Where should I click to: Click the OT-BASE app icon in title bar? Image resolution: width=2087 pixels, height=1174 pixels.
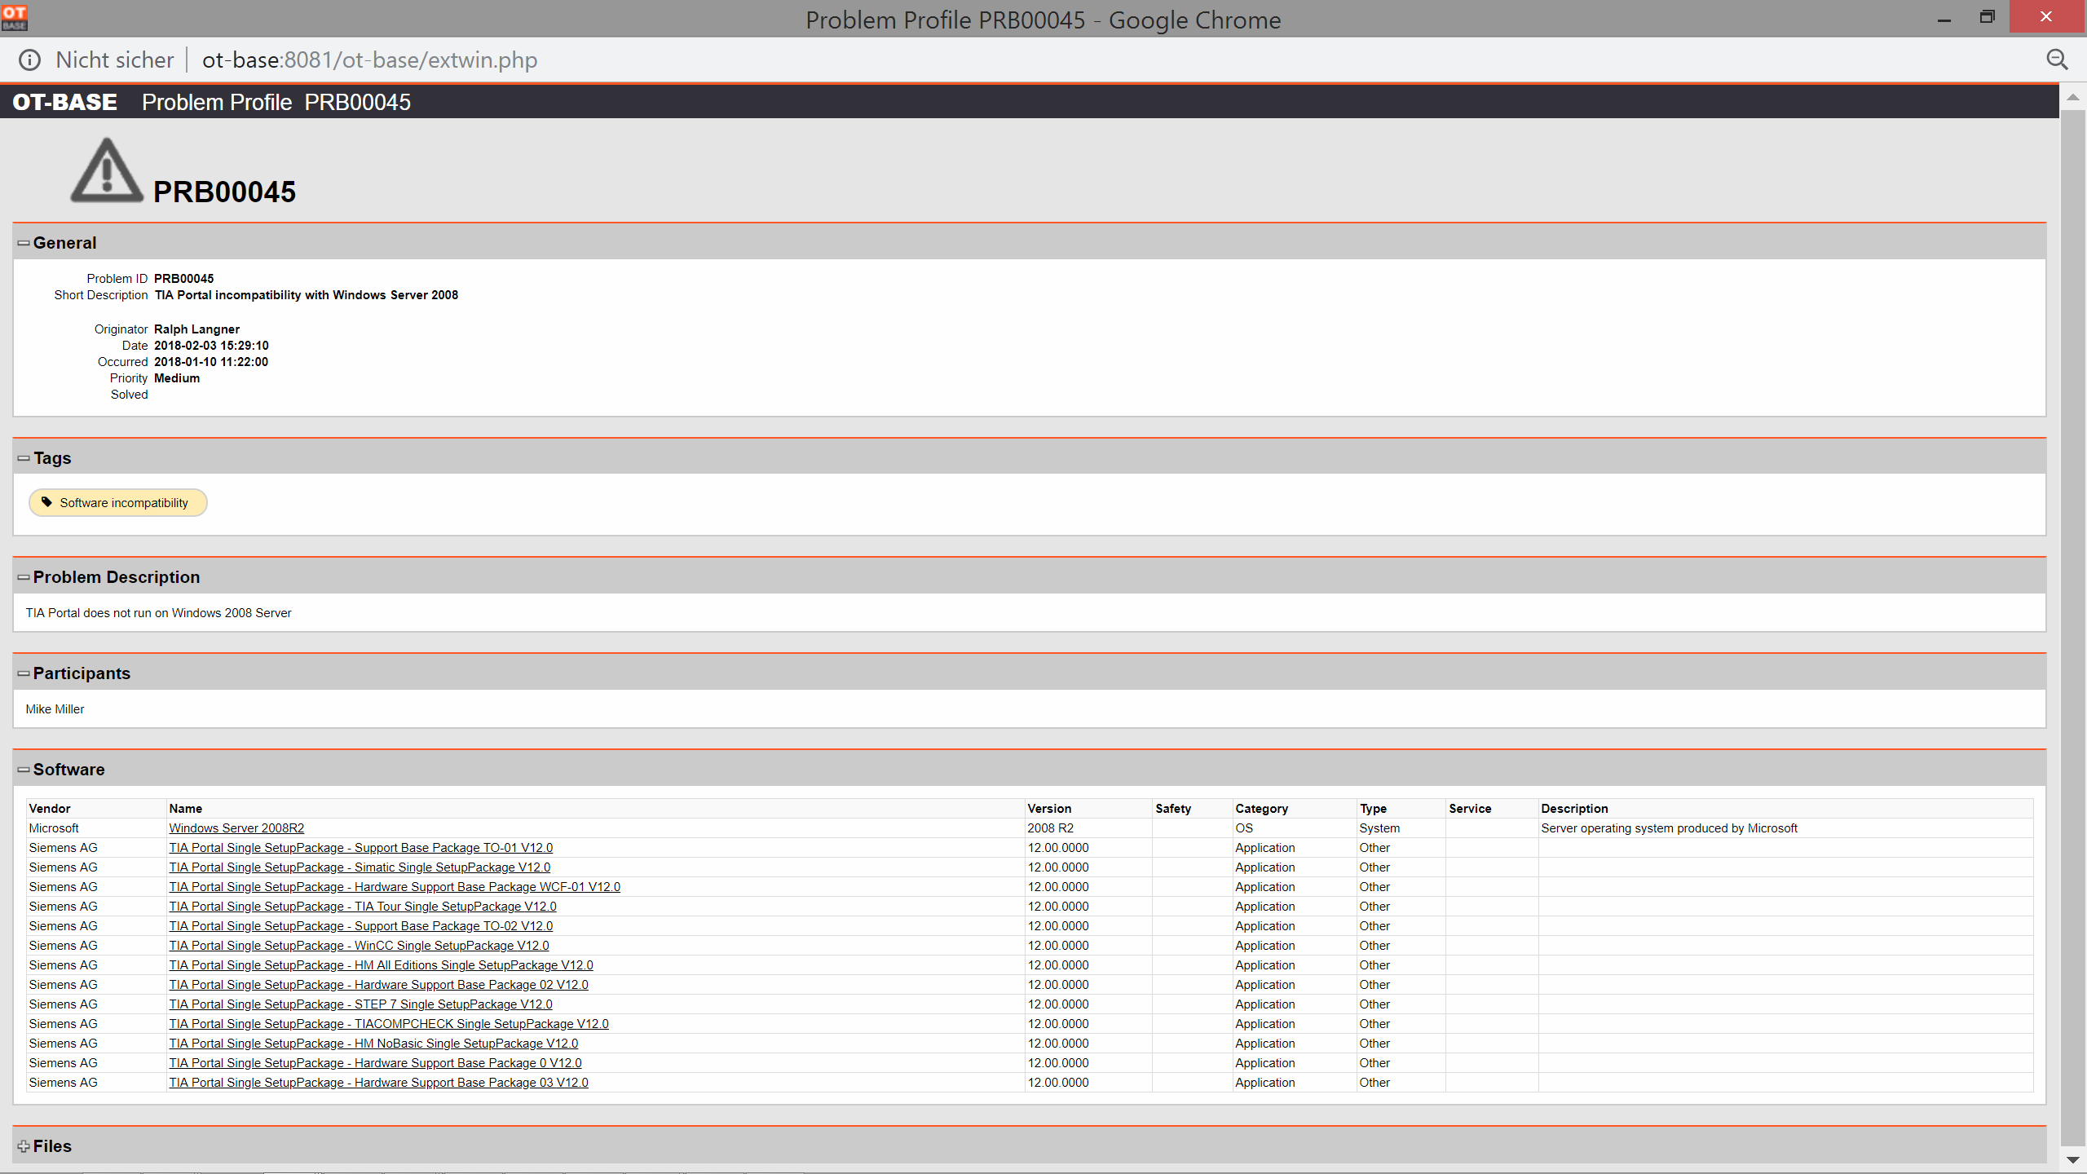[14, 17]
